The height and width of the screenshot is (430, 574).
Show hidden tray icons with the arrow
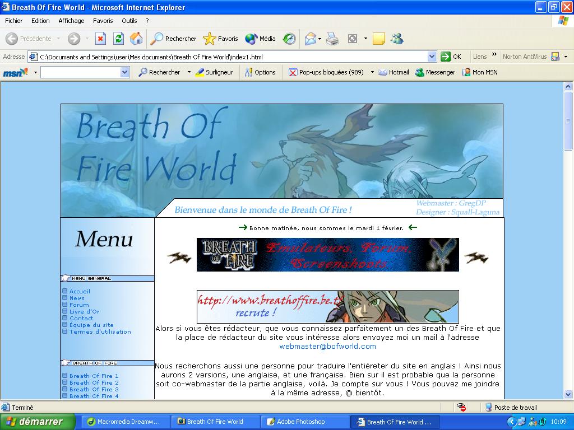(511, 422)
